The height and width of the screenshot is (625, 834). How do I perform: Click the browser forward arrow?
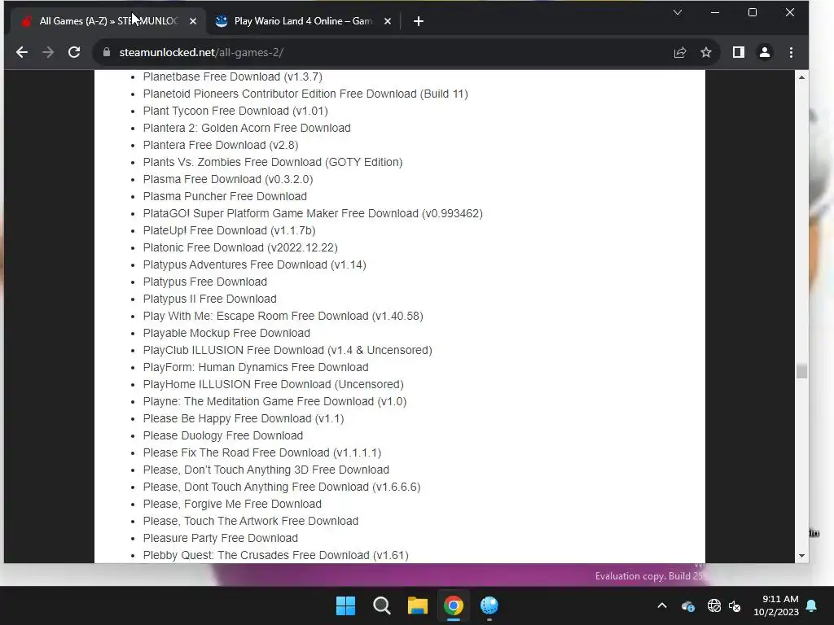tap(48, 52)
